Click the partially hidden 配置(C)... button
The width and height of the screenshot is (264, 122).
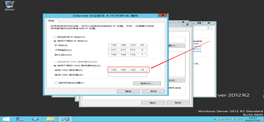click(x=177, y=45)
